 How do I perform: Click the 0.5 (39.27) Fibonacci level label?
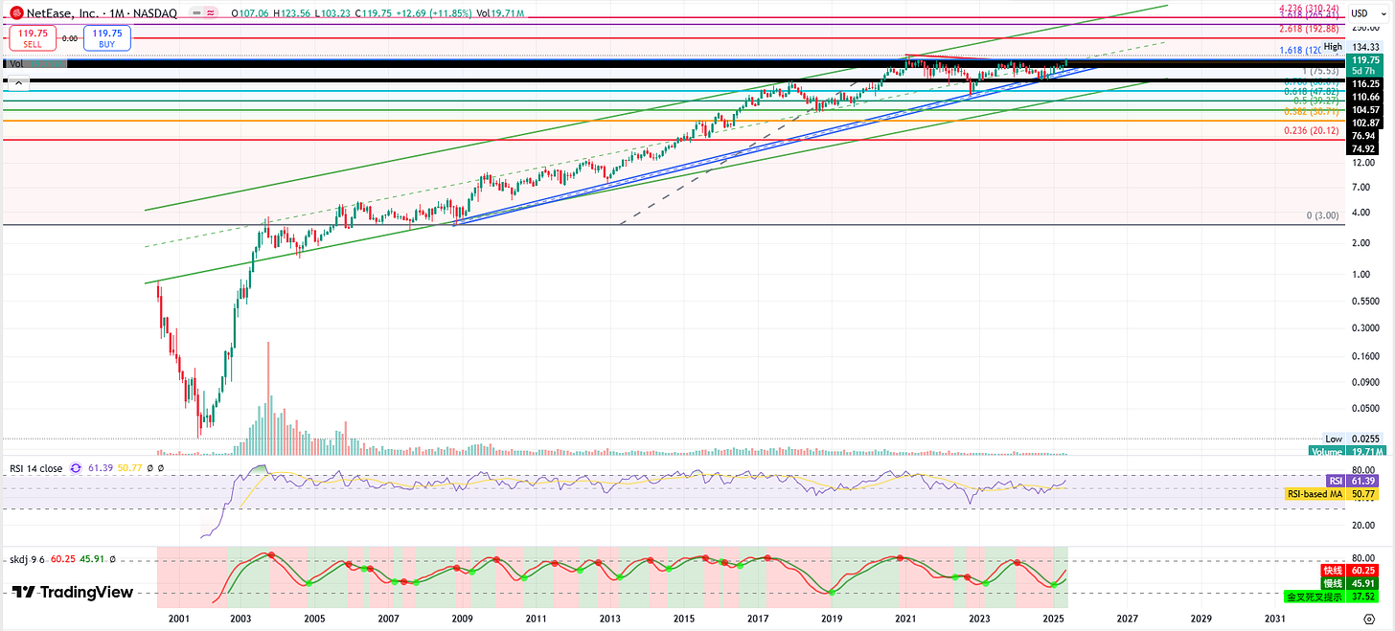point(1316,101)
